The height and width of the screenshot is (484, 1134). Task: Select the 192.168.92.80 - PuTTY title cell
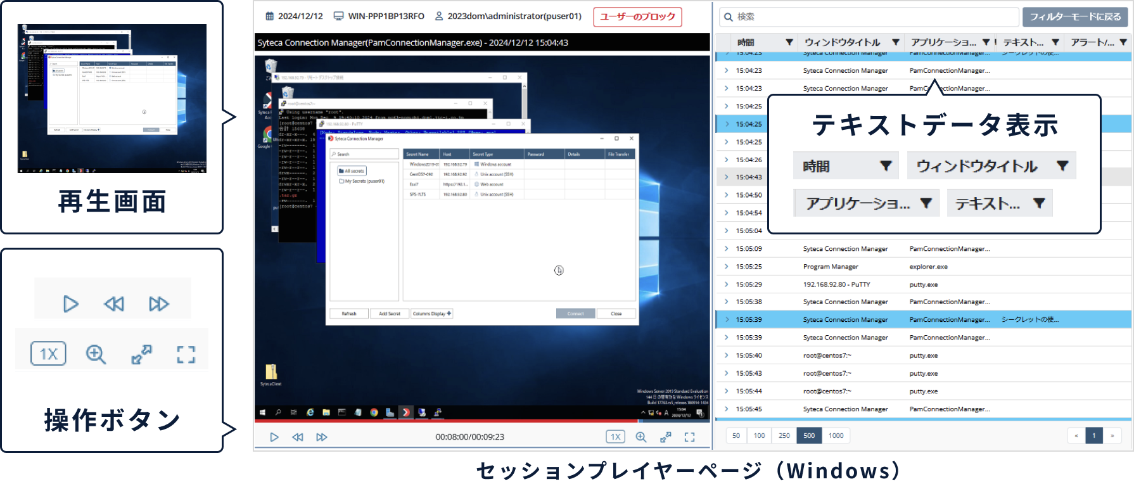(x=836, y=284)
